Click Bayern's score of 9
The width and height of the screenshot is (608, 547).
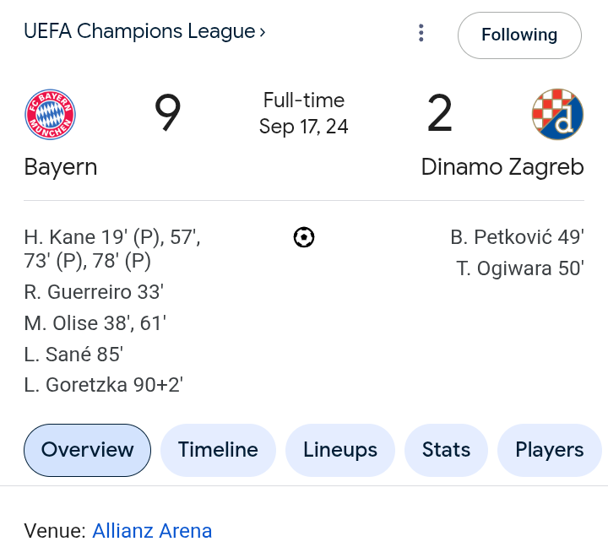click(x=167, y=113)
